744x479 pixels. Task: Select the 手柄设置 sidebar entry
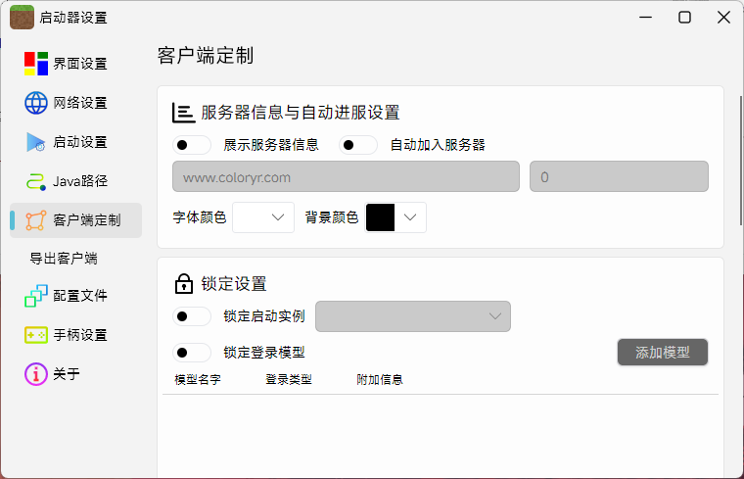[x=79, y=335]
